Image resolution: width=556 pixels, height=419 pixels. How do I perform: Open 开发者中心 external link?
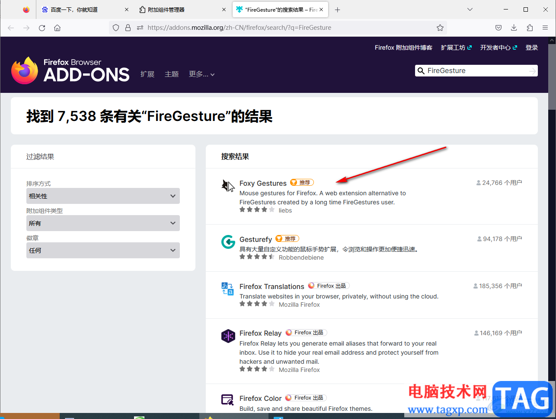(498, 48)
